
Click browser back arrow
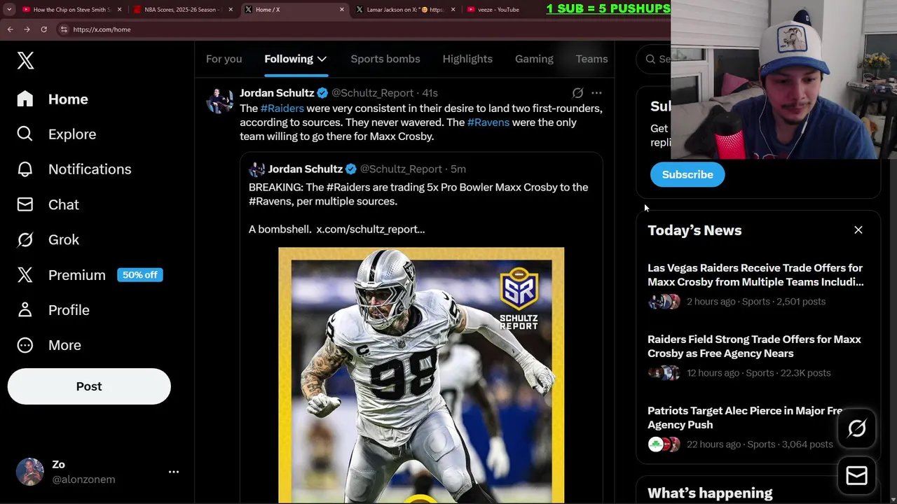10,29
